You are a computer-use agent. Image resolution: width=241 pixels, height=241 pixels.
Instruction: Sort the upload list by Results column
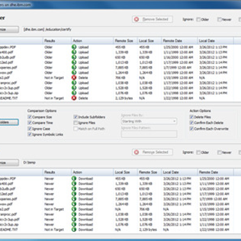click(x=57, y=40)
